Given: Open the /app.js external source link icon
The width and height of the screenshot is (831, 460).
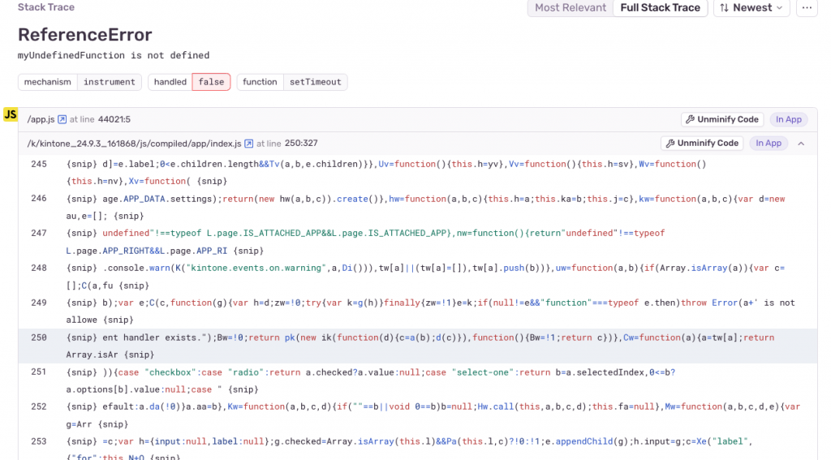Looking at the screenshot, I should click(62, 119).
